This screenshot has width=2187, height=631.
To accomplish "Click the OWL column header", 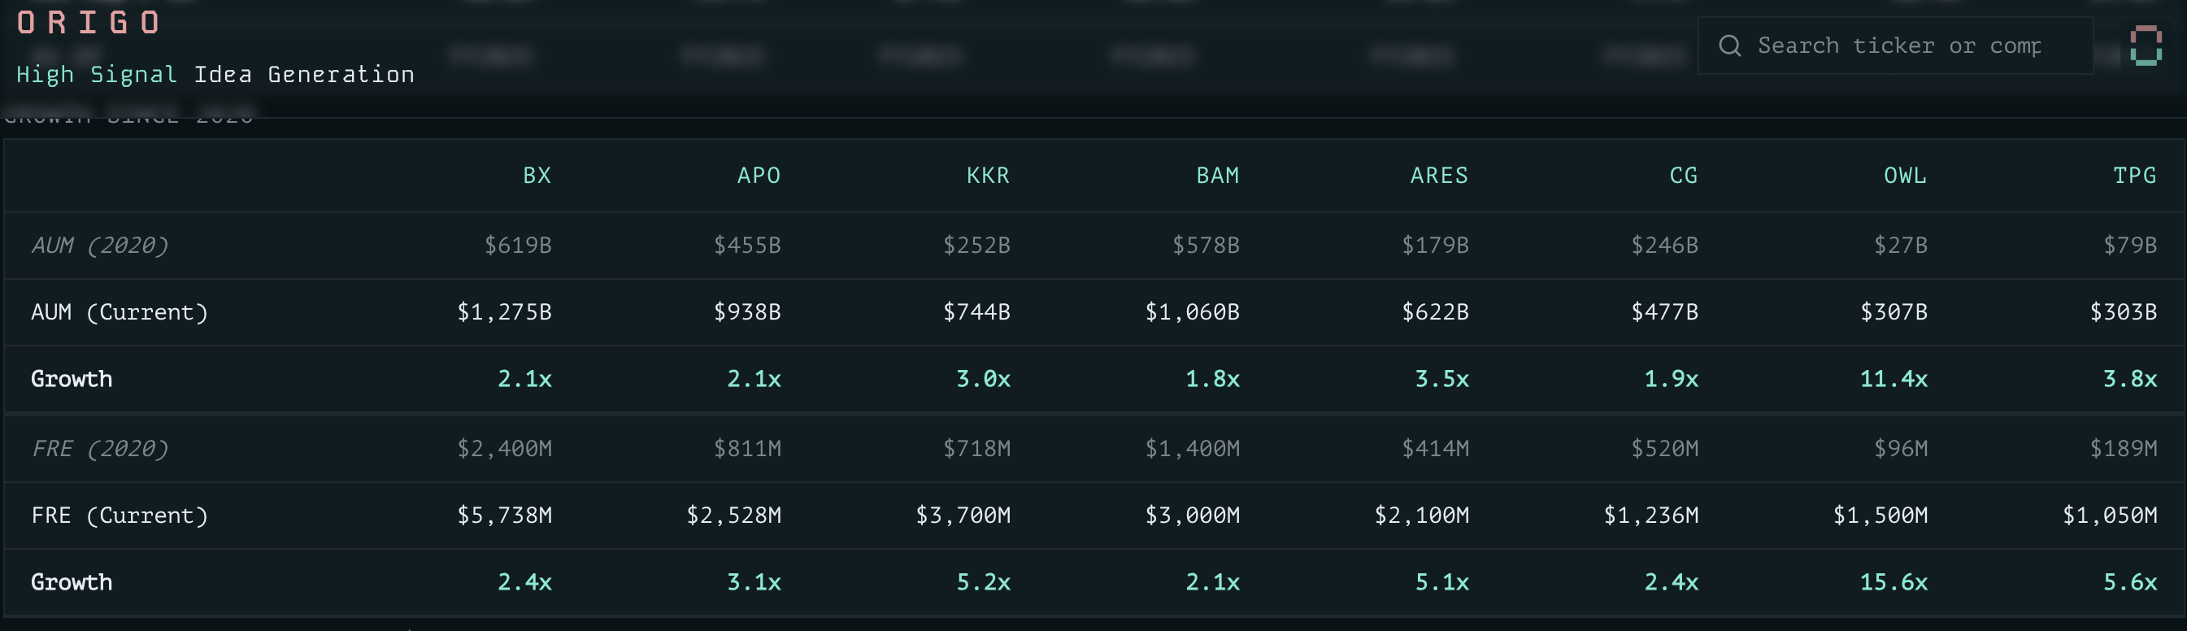I will click(x=1905, y=176).
